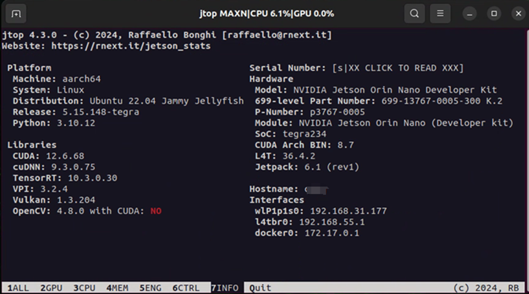
Task: Switch to the 6CTRL tab
Action: click(x=186, y=288)
